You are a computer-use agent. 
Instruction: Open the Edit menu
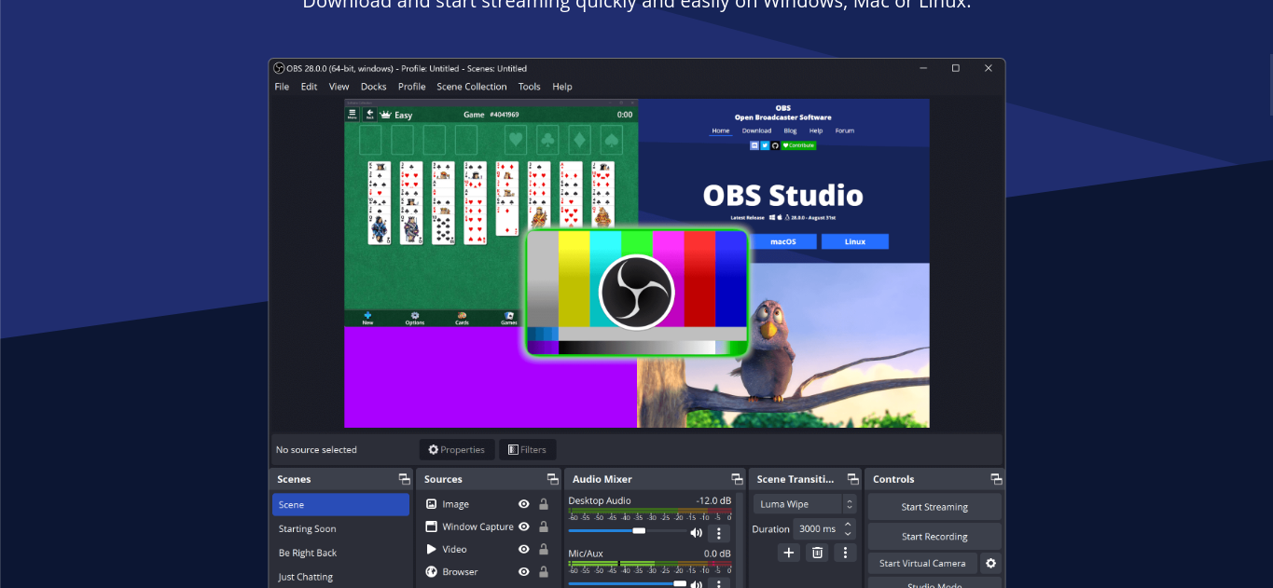(x=309, y=87)
